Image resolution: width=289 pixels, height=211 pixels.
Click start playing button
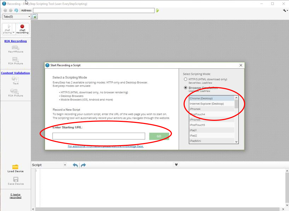7,29
